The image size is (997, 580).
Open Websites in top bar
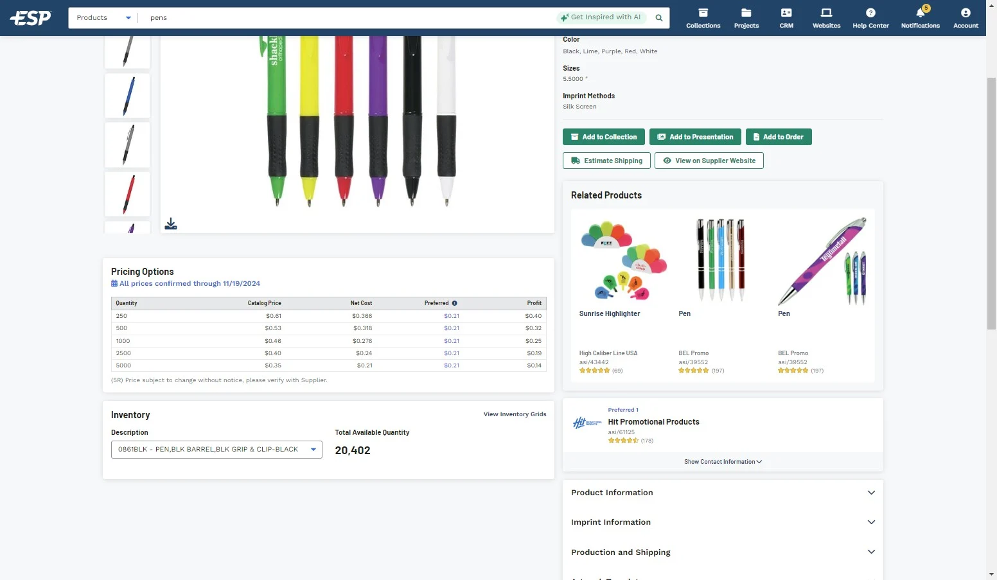[x=826, y=18]
